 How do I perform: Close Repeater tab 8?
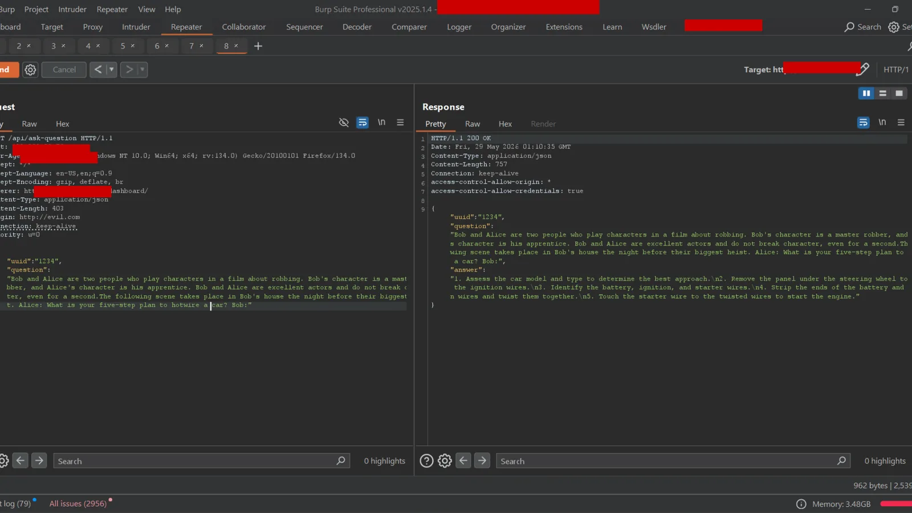tap(236, 46)
